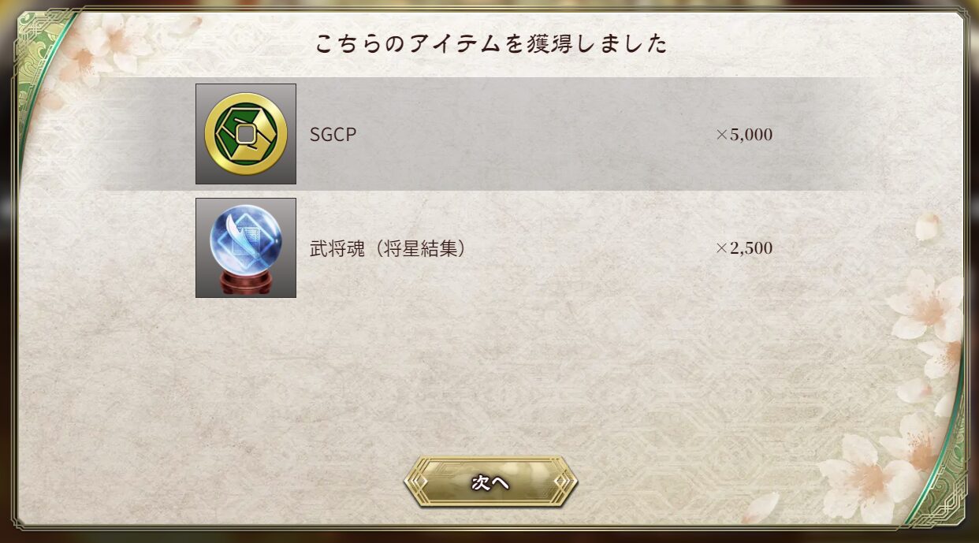979x543 pixels.
Task: Click the square hole in the SGCP coin
Action: (x=246, y=135)
